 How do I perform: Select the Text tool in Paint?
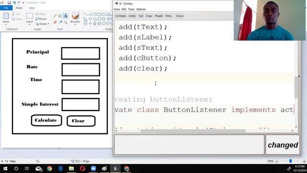(x=65, y=16)
